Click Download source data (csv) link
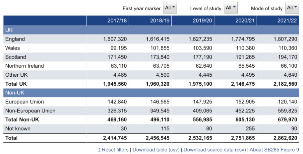Viewport: 303px width, 154px height. [x=214, y=150]
